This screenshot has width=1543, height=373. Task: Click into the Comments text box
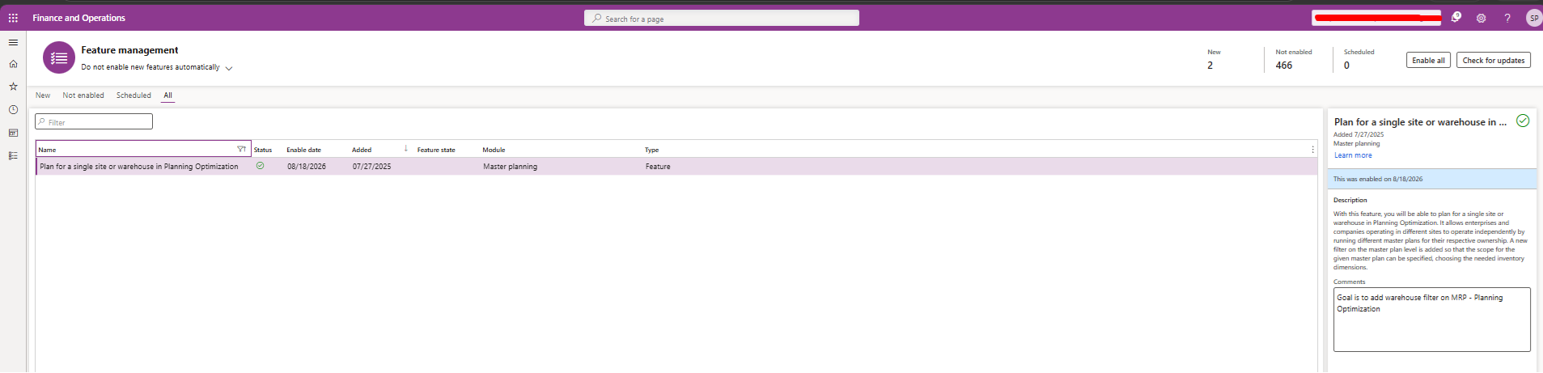(1431, 320)
